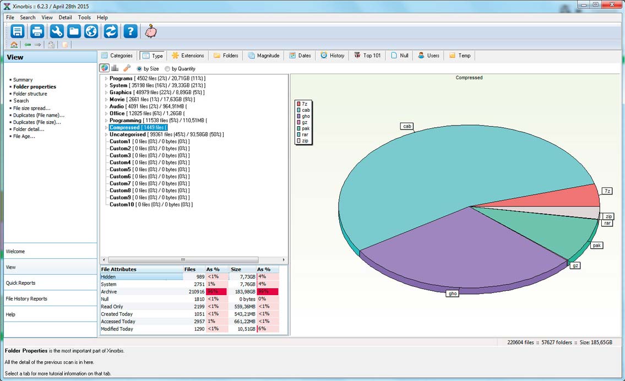625x381 pixels.
Task: Select the Archive row in file attributes
Action: pos(189,292)
